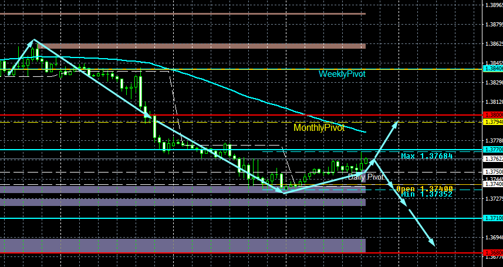
Task: Select the peak of first cyan arrow
Action: pos(33,40)
